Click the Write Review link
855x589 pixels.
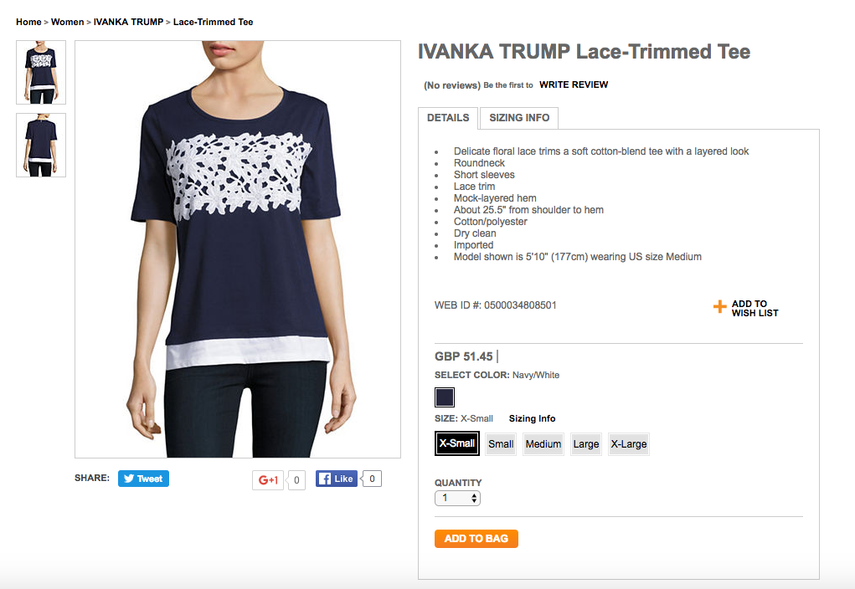tap(574, 85)
